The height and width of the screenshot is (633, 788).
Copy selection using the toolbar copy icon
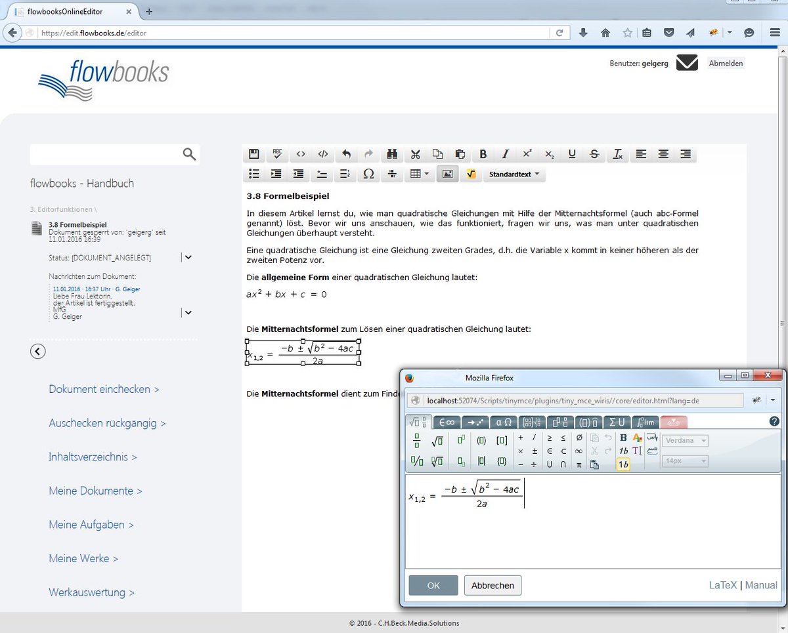point(437,154)
